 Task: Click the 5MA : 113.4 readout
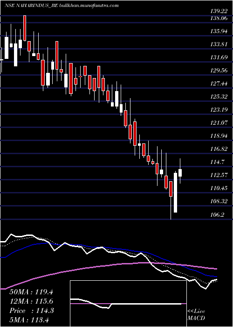click(x=29, y=320)
